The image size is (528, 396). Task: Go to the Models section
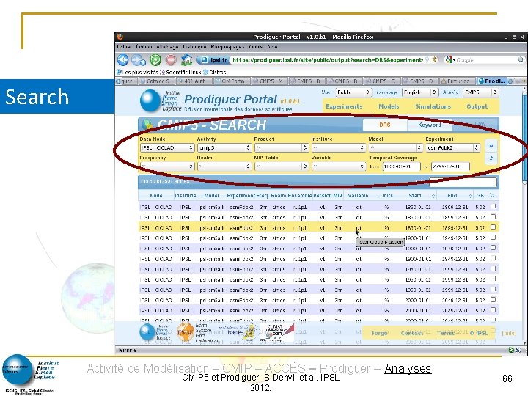point(389,106)
